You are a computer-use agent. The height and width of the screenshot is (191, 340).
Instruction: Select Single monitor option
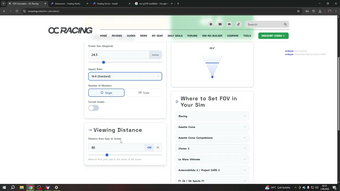106,93
